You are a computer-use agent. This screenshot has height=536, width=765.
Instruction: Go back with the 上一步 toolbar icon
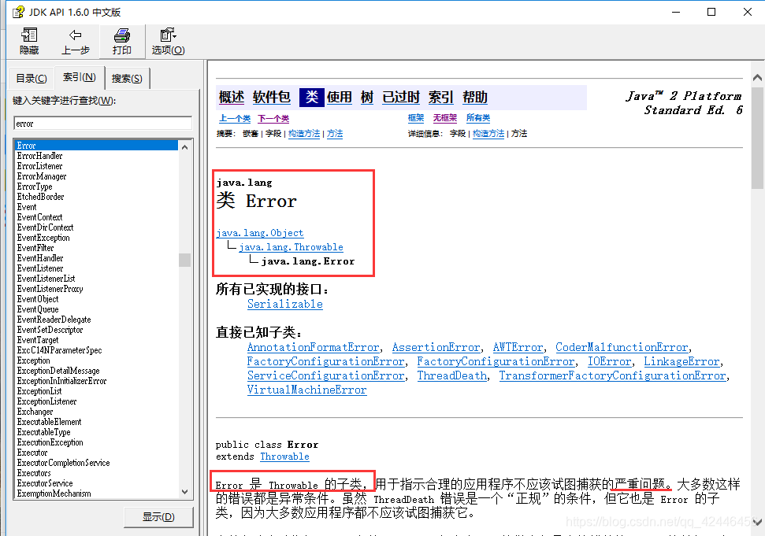point(75,42)
